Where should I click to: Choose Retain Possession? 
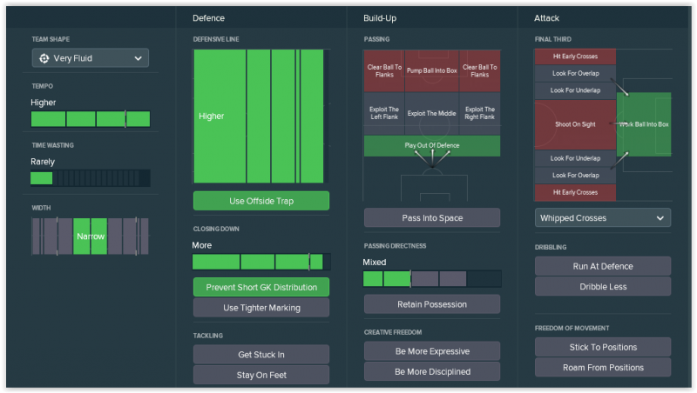pos(431,304)
